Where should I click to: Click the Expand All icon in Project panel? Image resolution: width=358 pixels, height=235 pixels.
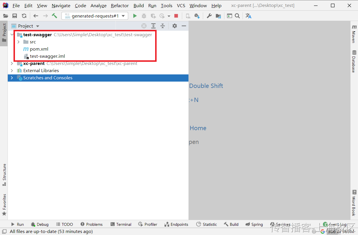(153, 26)
